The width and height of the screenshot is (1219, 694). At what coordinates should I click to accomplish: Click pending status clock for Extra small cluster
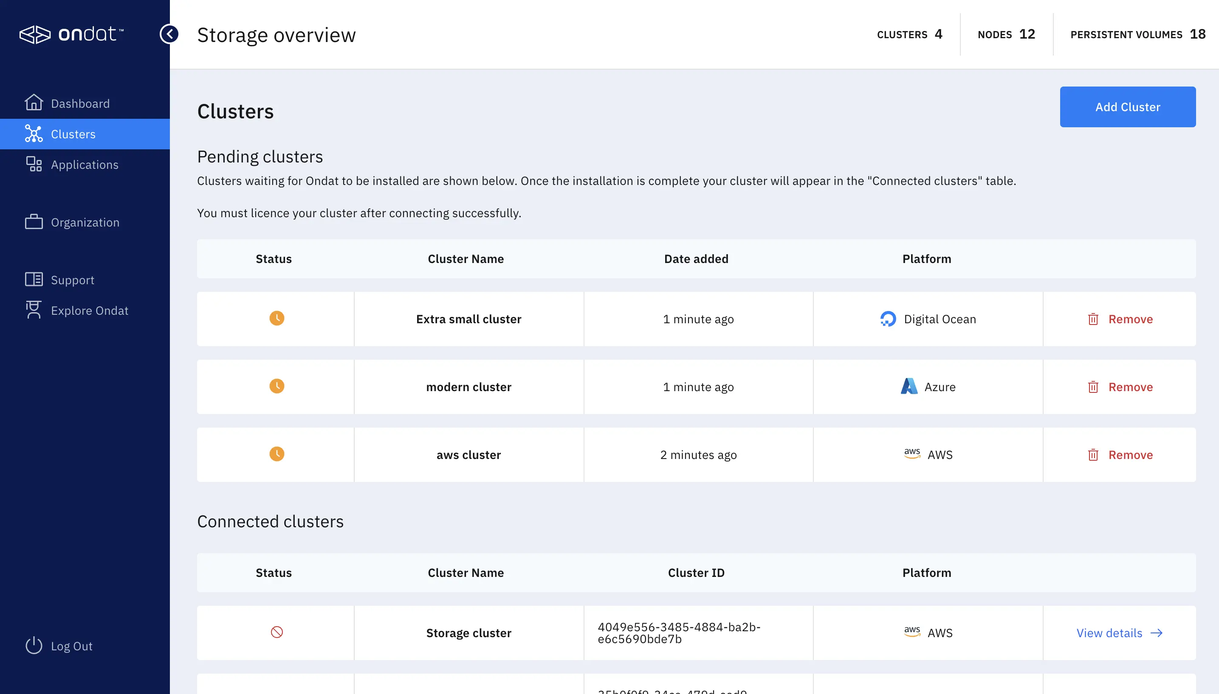click(277, 319)
